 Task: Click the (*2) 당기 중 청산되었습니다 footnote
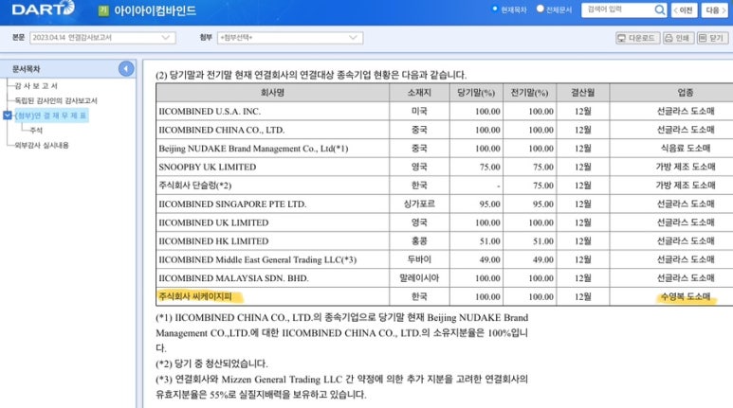coord(211,364)
